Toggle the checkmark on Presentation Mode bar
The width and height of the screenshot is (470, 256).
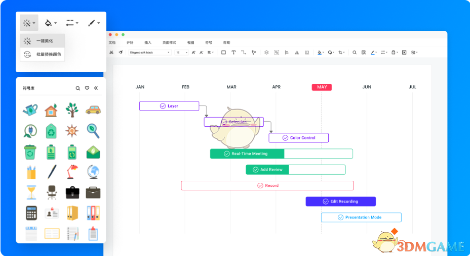coord(340,218)
